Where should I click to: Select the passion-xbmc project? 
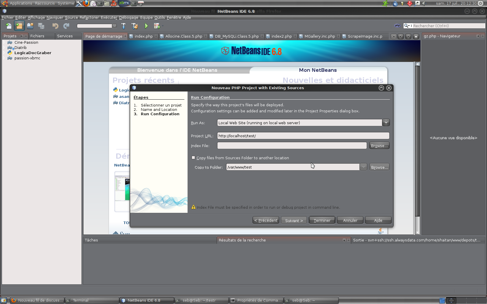click(27, 58)
